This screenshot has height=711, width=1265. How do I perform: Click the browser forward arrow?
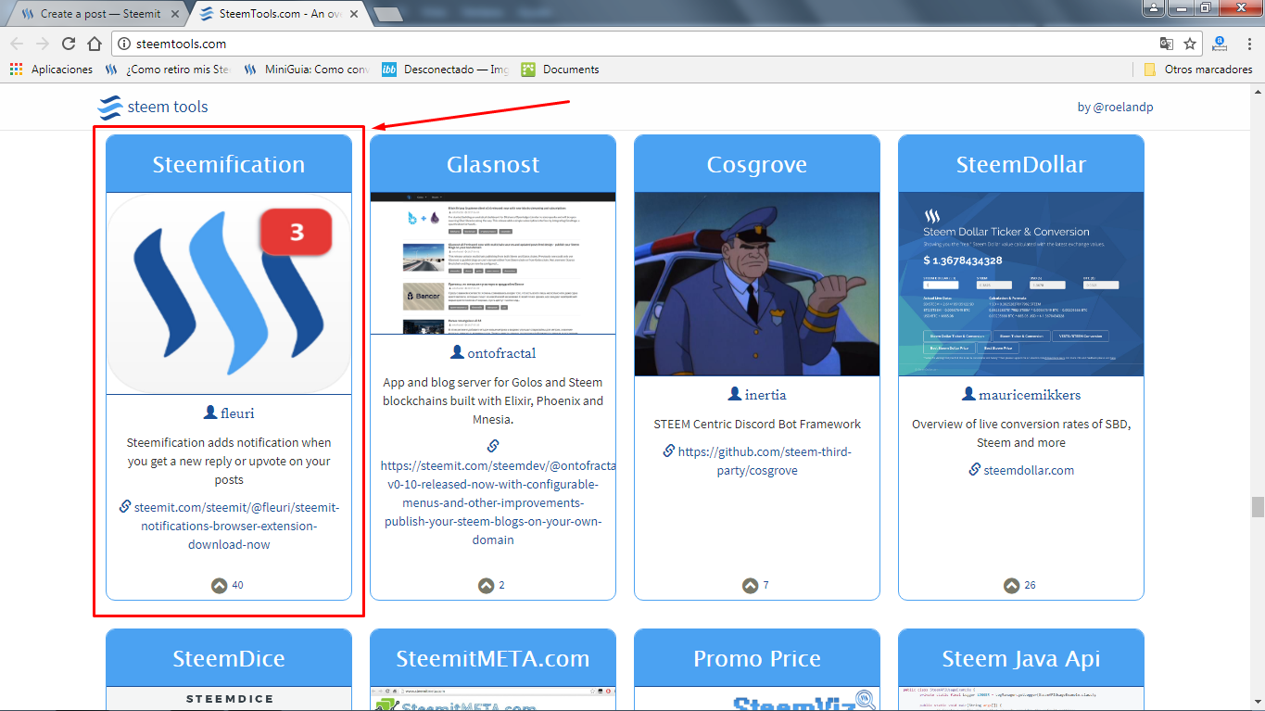[43, 44]
